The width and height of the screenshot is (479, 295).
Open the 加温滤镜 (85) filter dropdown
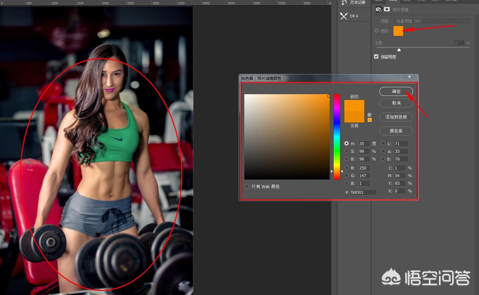pyautogui.click(x=432, y=21)
